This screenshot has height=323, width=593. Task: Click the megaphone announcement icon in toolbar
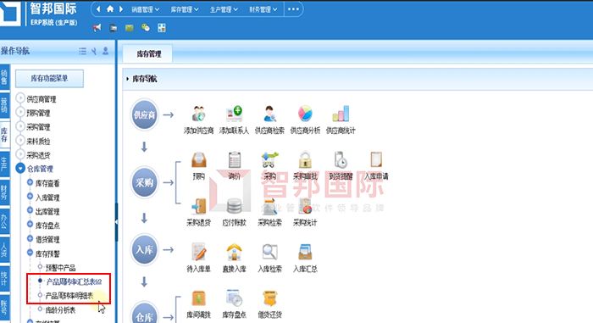[97, 28]
